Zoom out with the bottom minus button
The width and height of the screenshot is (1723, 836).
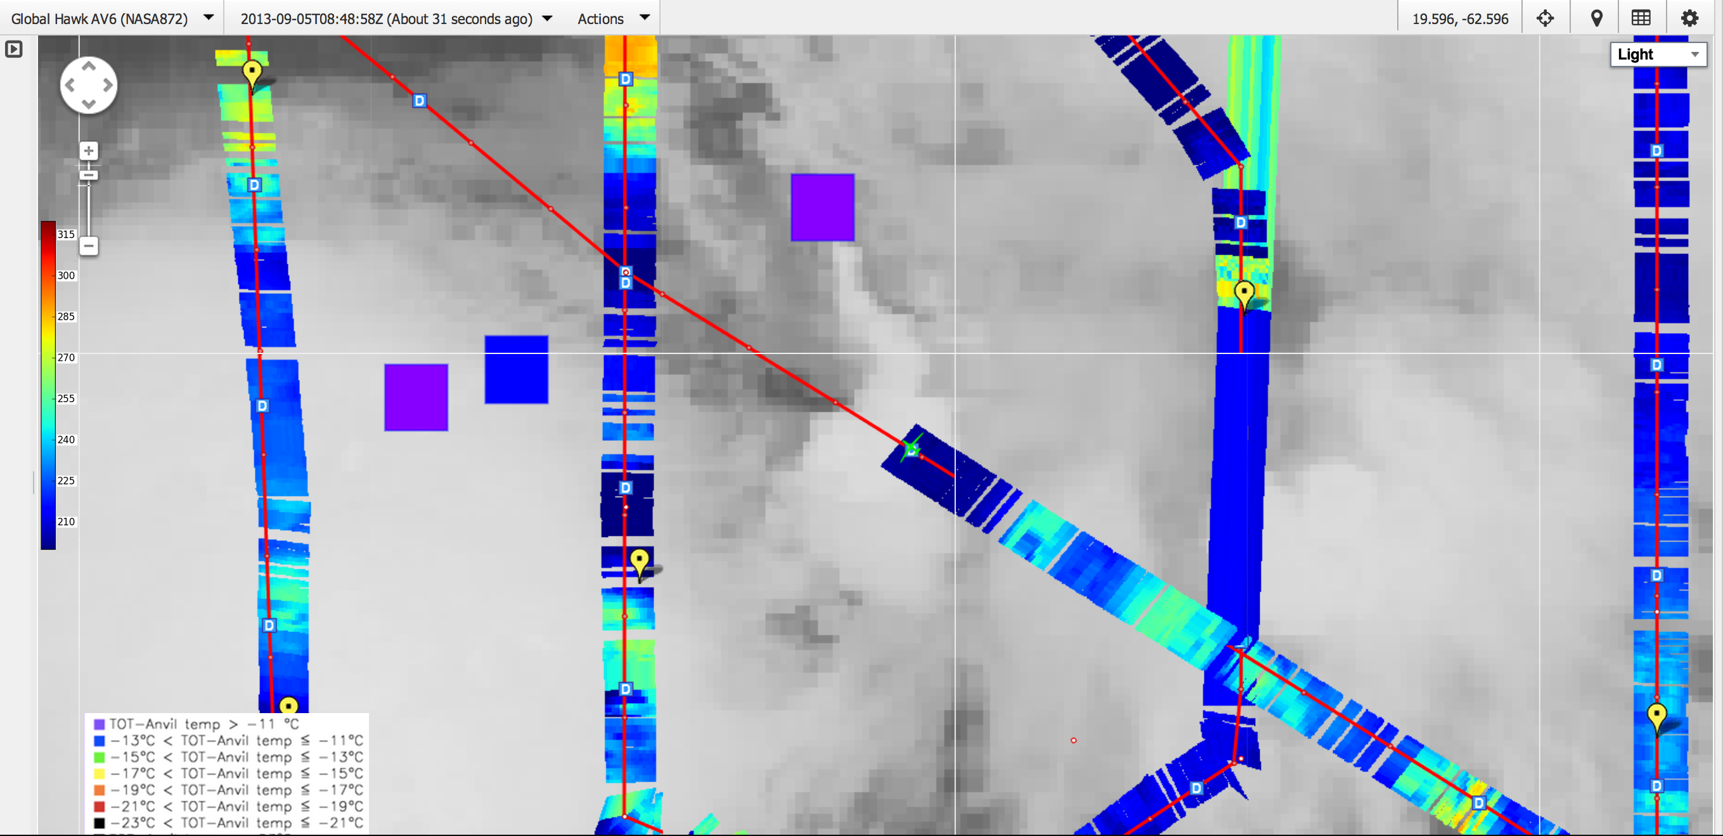[88, 246]
